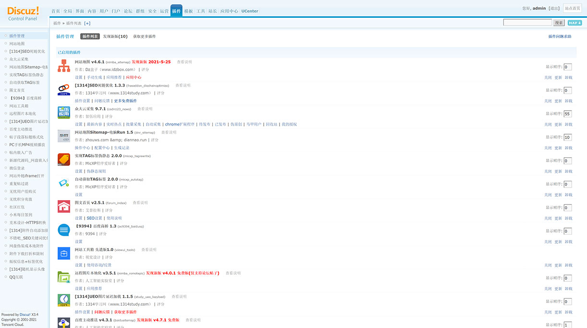Click the 远程图片本地化 plugin icon

coord(64,277)
